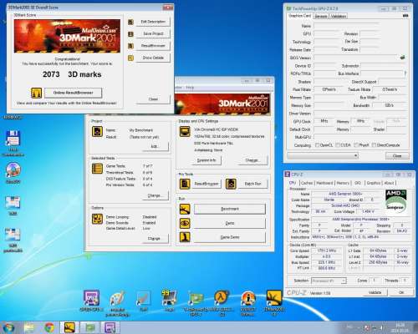418x334 pixels.
Task: Open the Half-Life lambda desktop shortcut
Action: 222,303
